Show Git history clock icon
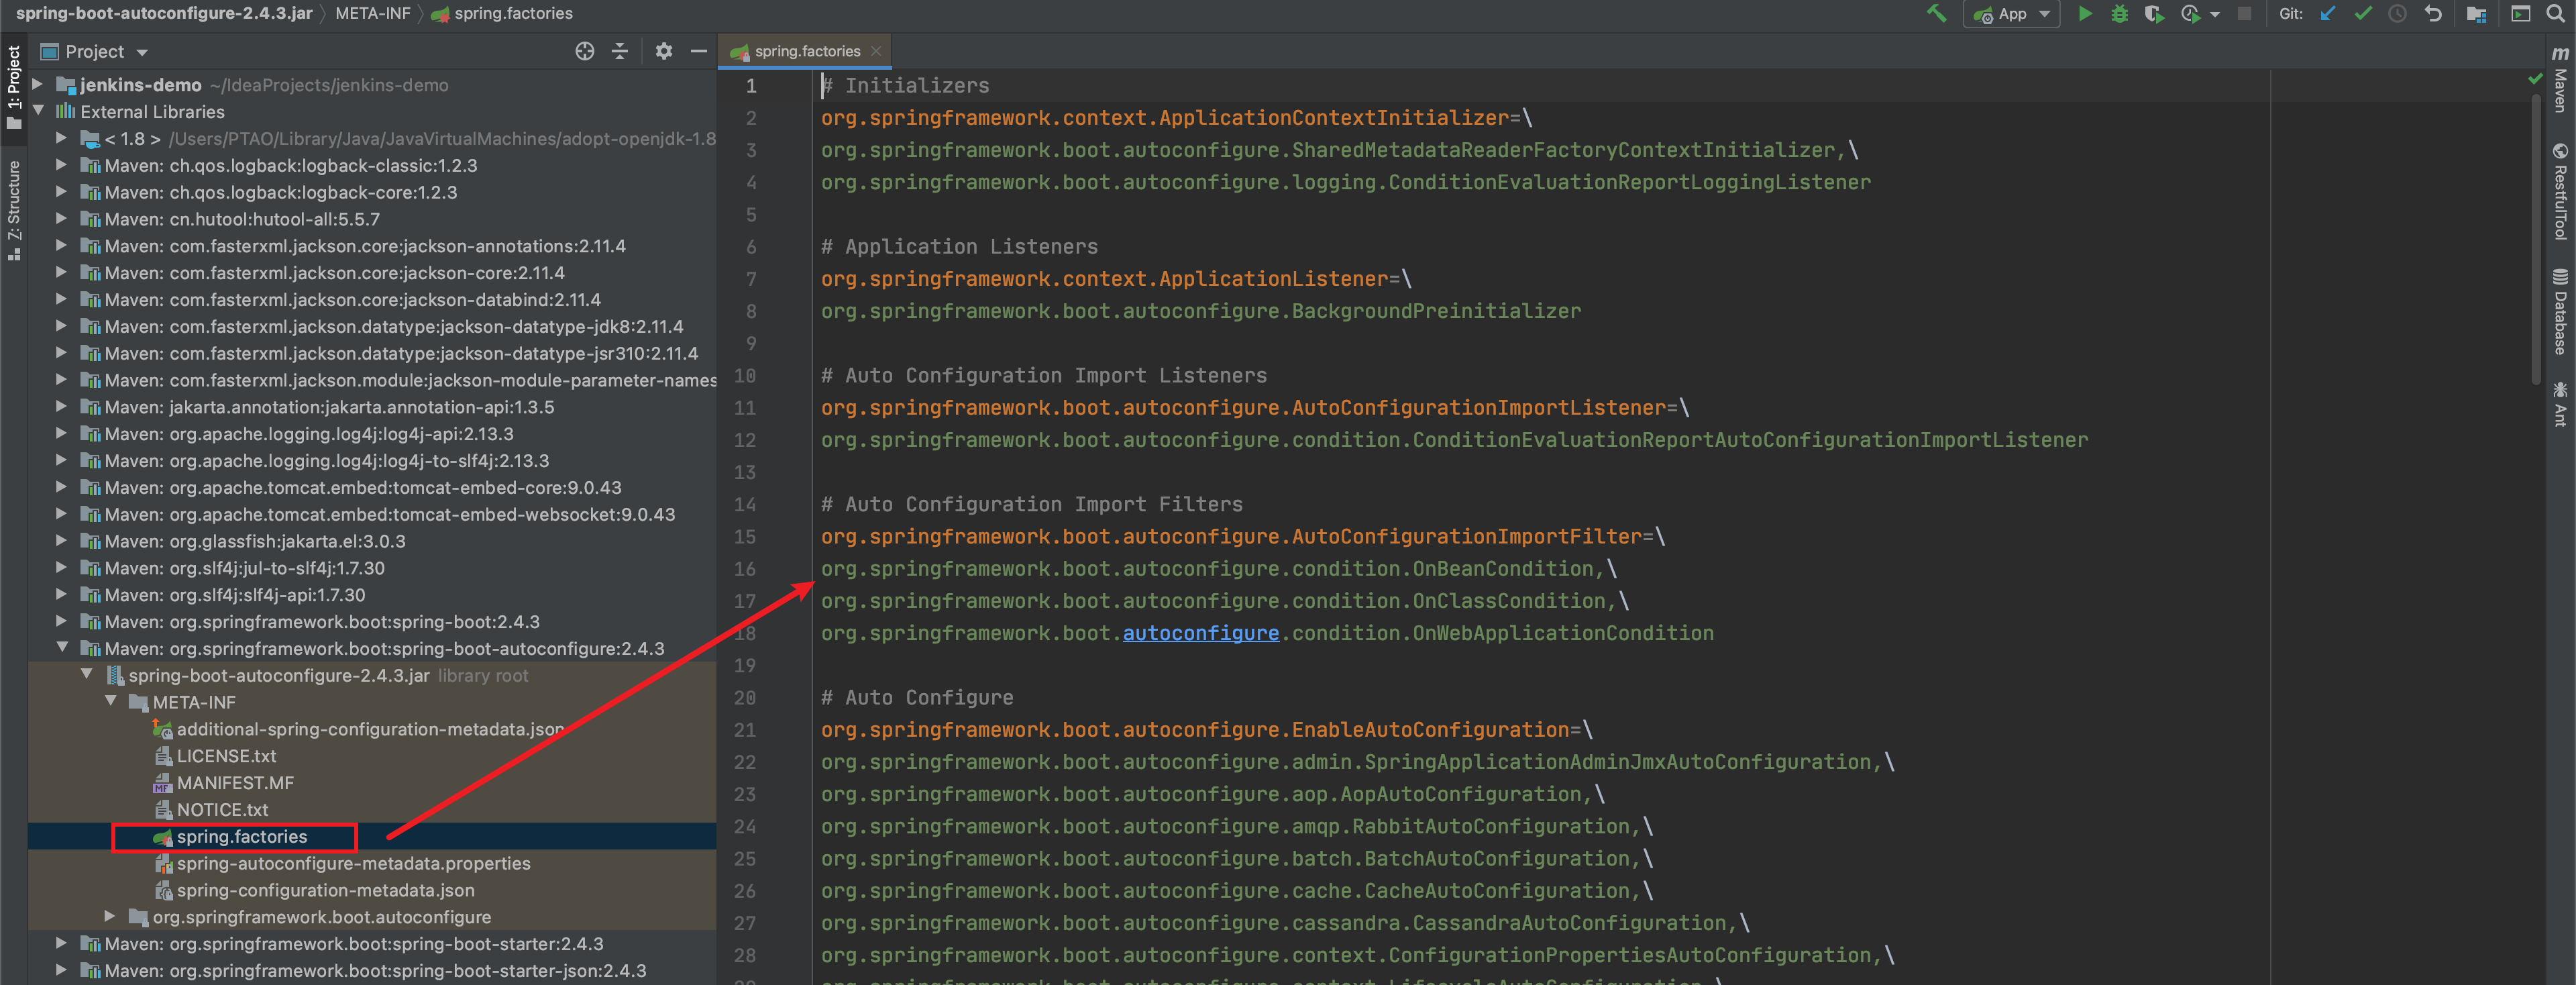Viewport: 2576px width, 985px height. tap(2397, 14)
